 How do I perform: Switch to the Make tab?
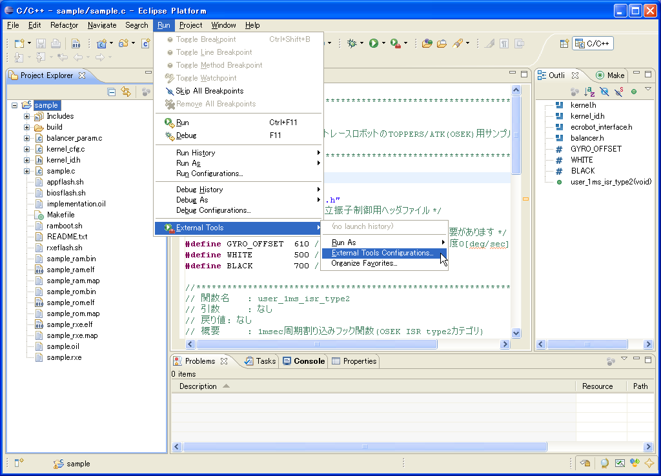(x=610, y=75)
